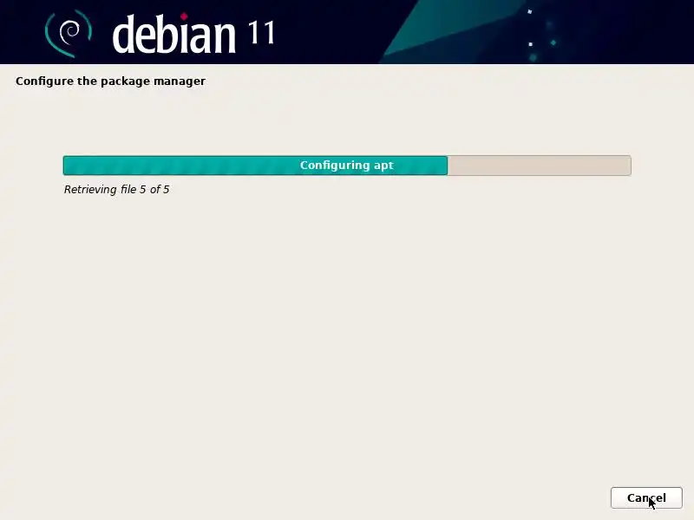Cancel the apt configuration
Screen dimensions: 694x520
pos(646,497)
